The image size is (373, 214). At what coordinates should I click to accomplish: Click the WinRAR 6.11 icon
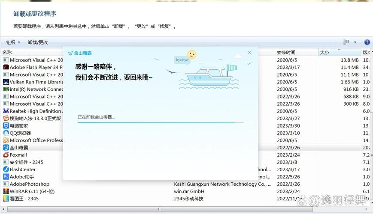click(6, 191)
